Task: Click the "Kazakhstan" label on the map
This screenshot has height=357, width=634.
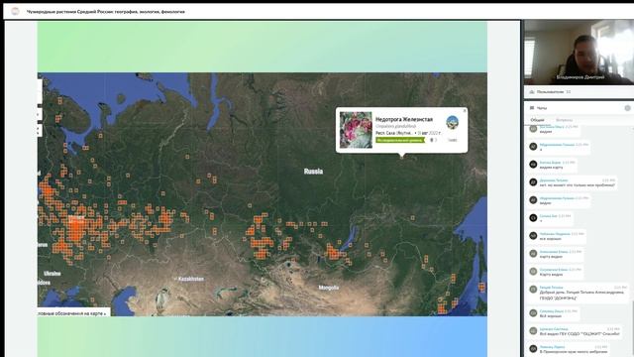Action: pos(191,279)
